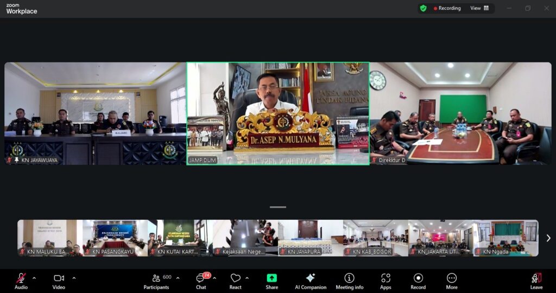Show next page of participant thumbnails
This screenshot has height=293, width=556.
(548, 238)
